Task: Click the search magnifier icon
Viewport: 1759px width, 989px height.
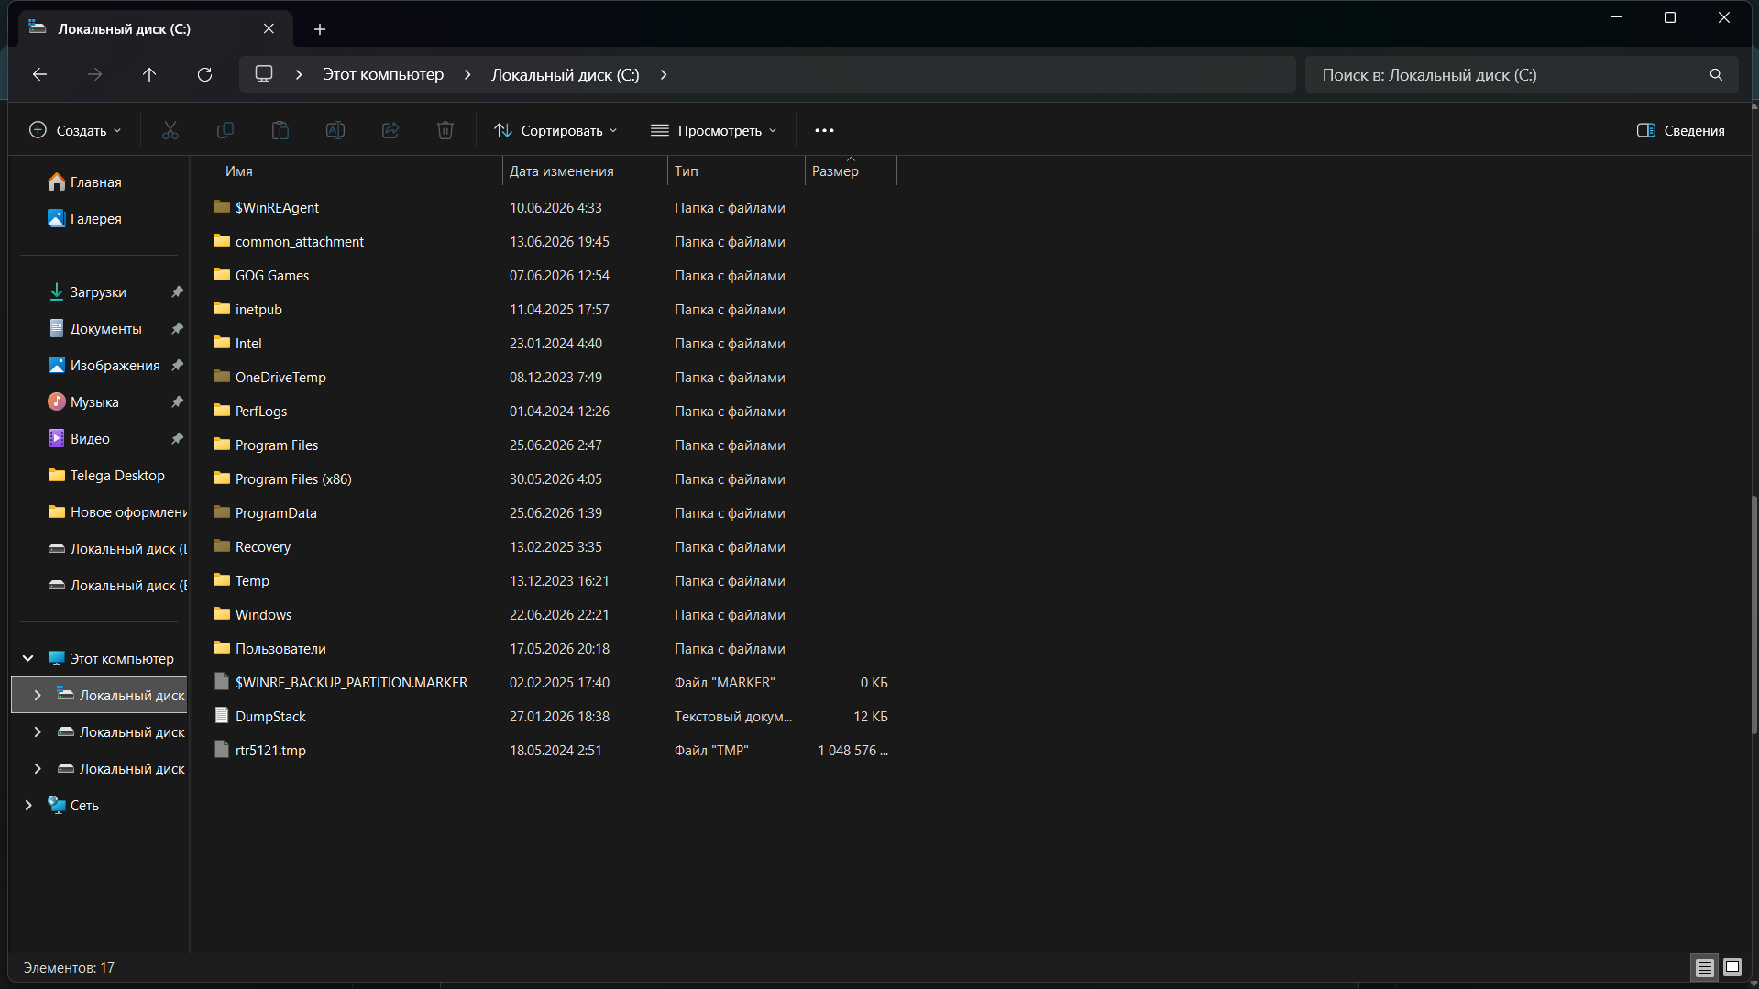Action: (1716, 75)
